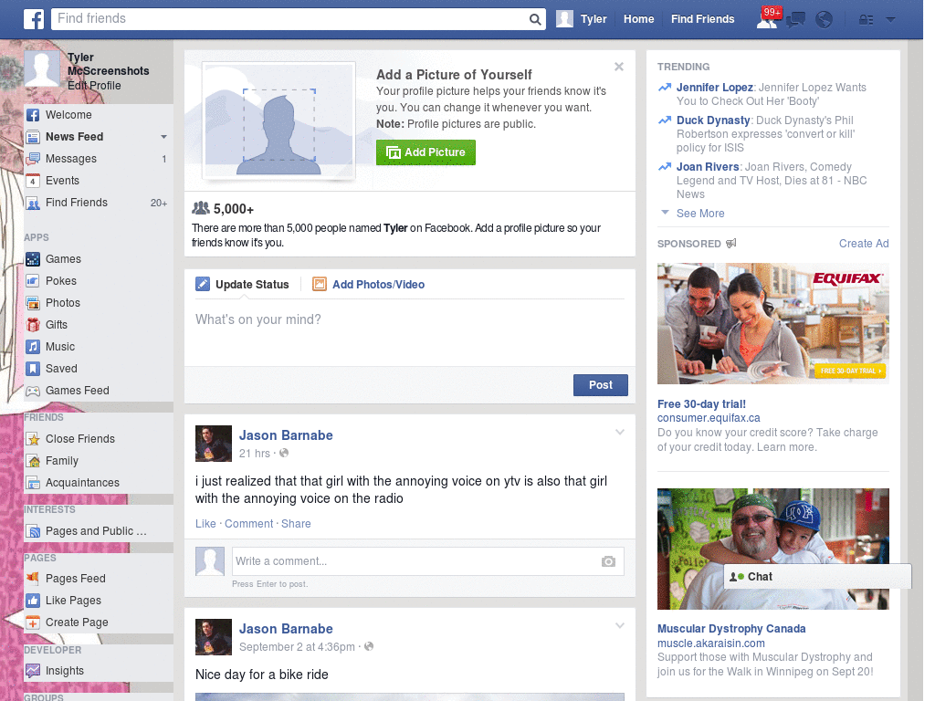Click Share on the annoying voice post
935x701 pixels.
pyautogui.click(x=296, y=524)
